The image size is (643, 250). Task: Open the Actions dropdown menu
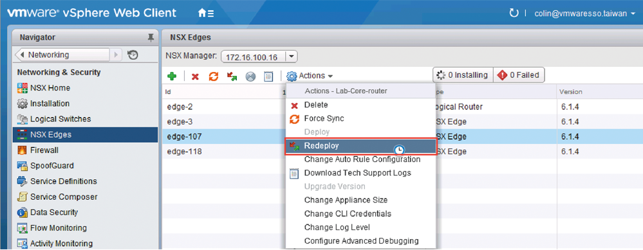pos(310,76)
